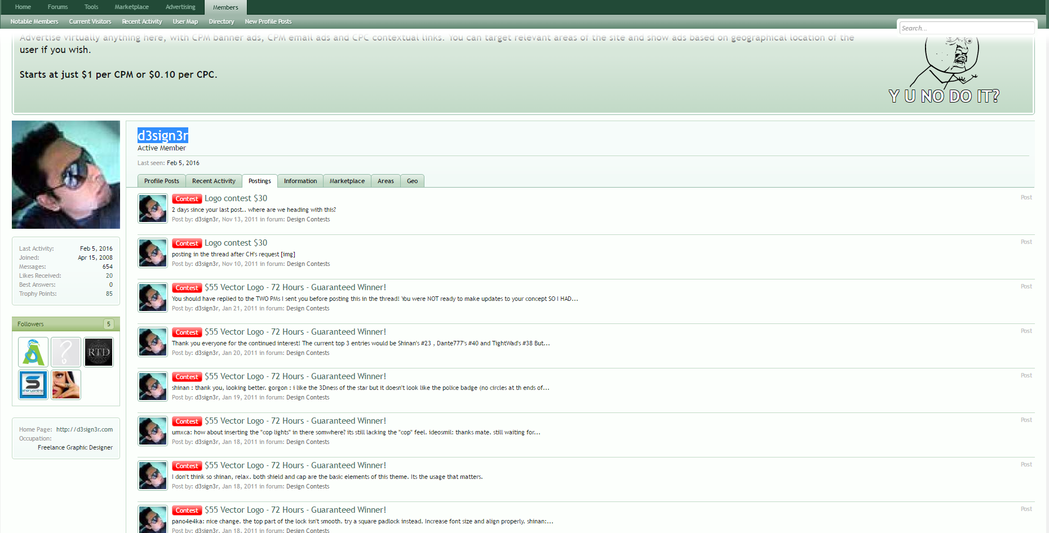Open Notable Members link

34,21
